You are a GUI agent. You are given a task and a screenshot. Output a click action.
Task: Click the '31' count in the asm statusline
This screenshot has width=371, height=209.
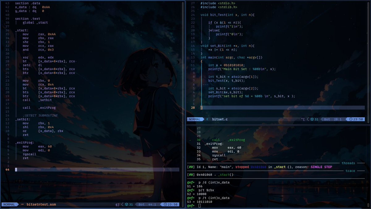131,204
